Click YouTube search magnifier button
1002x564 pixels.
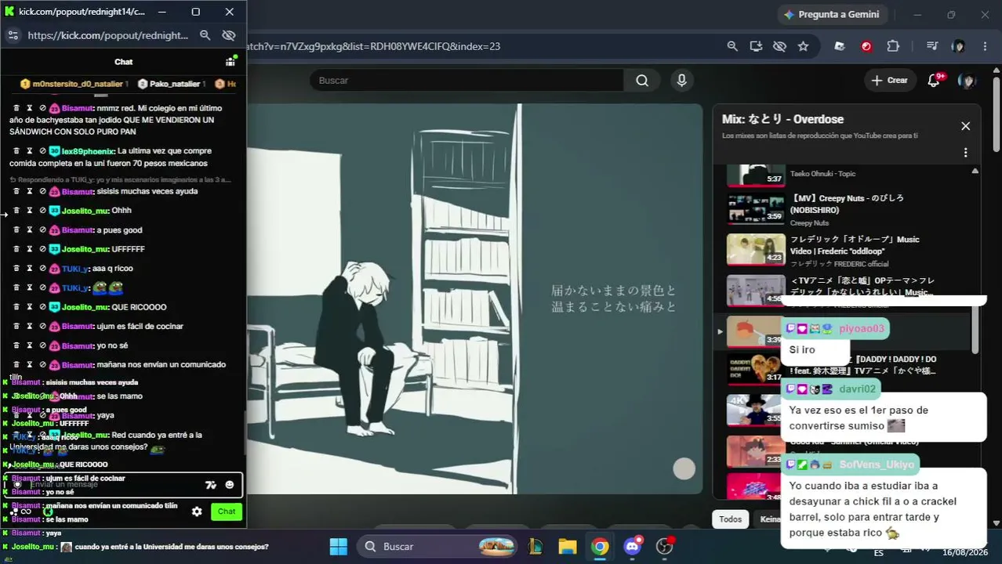[642, 81]
